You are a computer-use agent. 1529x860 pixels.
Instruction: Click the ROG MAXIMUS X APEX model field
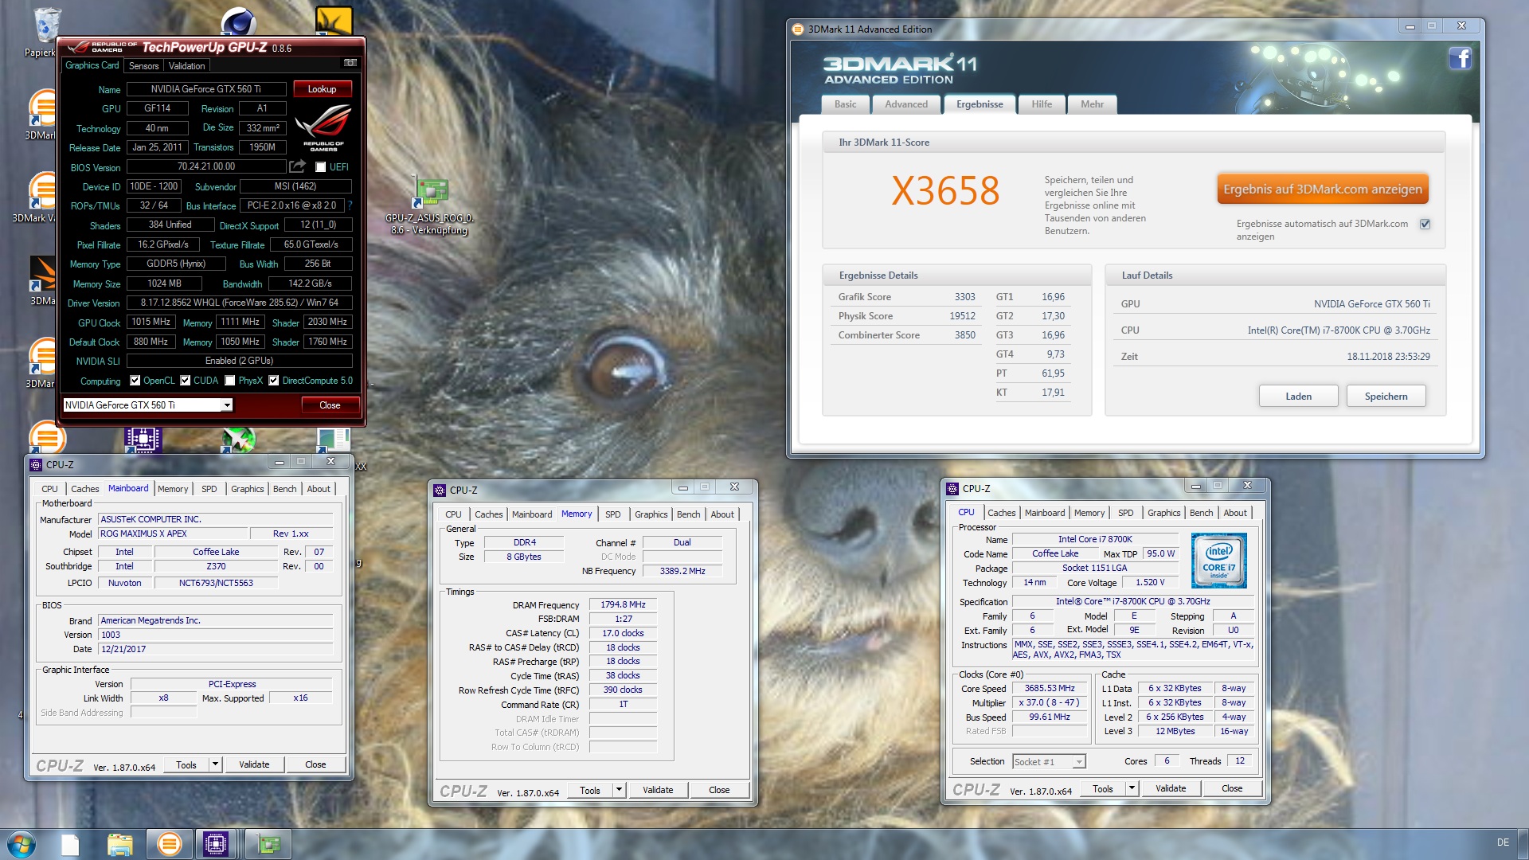point(171,534)
